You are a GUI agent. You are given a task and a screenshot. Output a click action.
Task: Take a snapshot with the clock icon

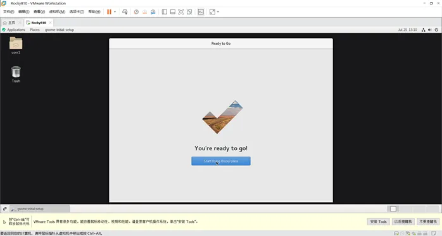tap(136, 12)
